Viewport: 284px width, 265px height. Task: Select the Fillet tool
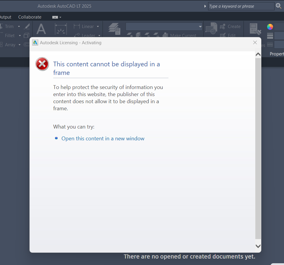10,35
